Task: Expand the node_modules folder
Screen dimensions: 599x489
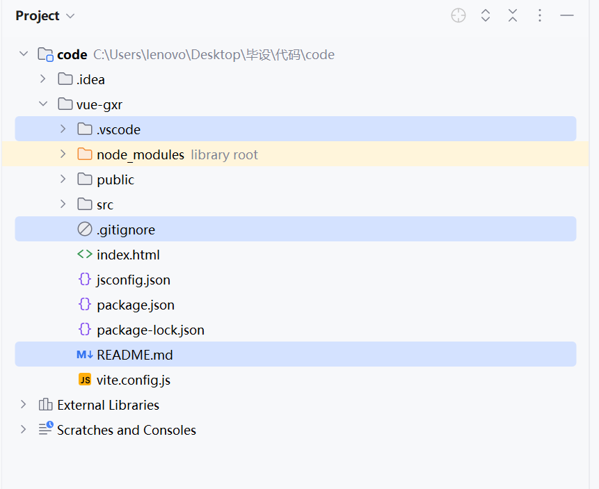Action: click(x=63, y=154)
